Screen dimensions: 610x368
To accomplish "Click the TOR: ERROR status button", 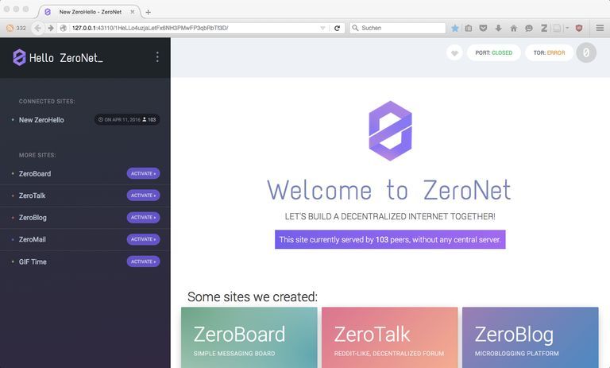I will (550, 52).
